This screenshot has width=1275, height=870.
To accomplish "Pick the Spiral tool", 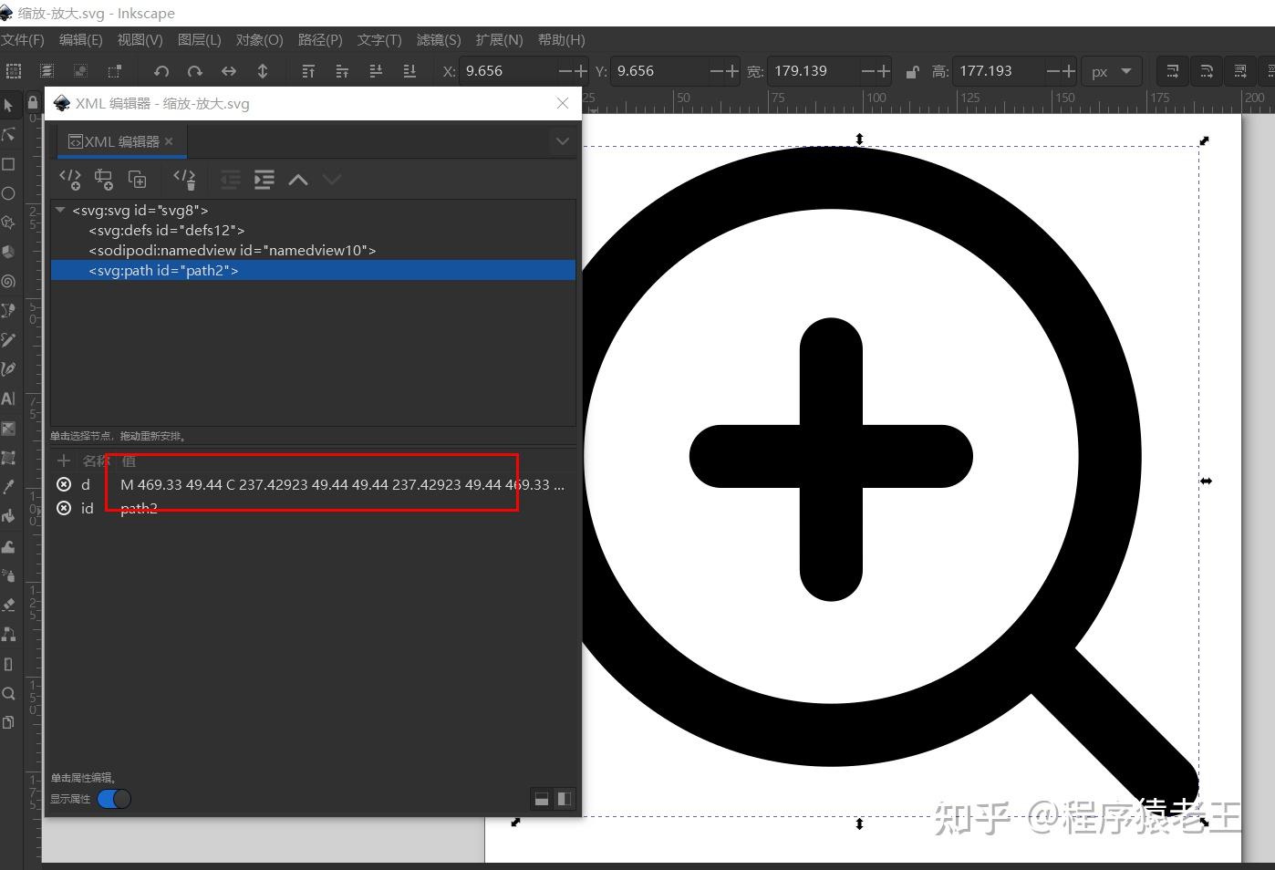I will (x=9, y=281).
